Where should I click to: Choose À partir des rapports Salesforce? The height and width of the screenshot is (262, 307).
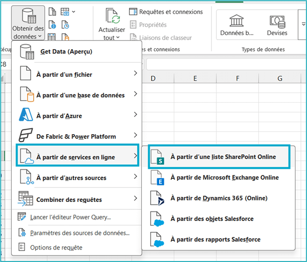coord(218,239)
